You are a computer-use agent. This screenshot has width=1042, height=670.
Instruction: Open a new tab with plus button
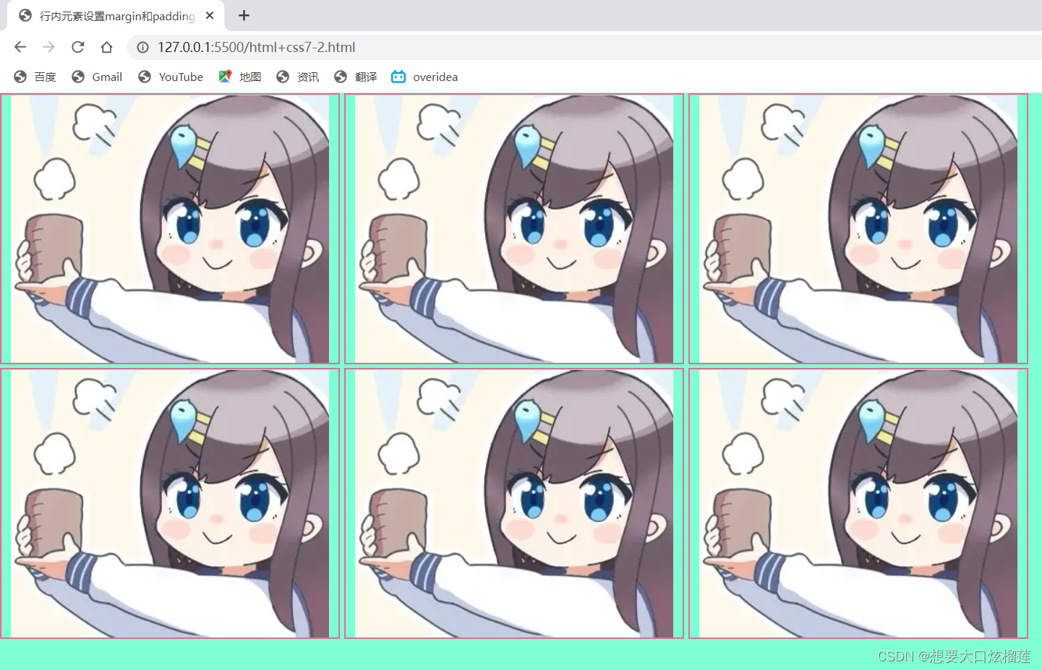pyautogui.click(x=244, y=15)
